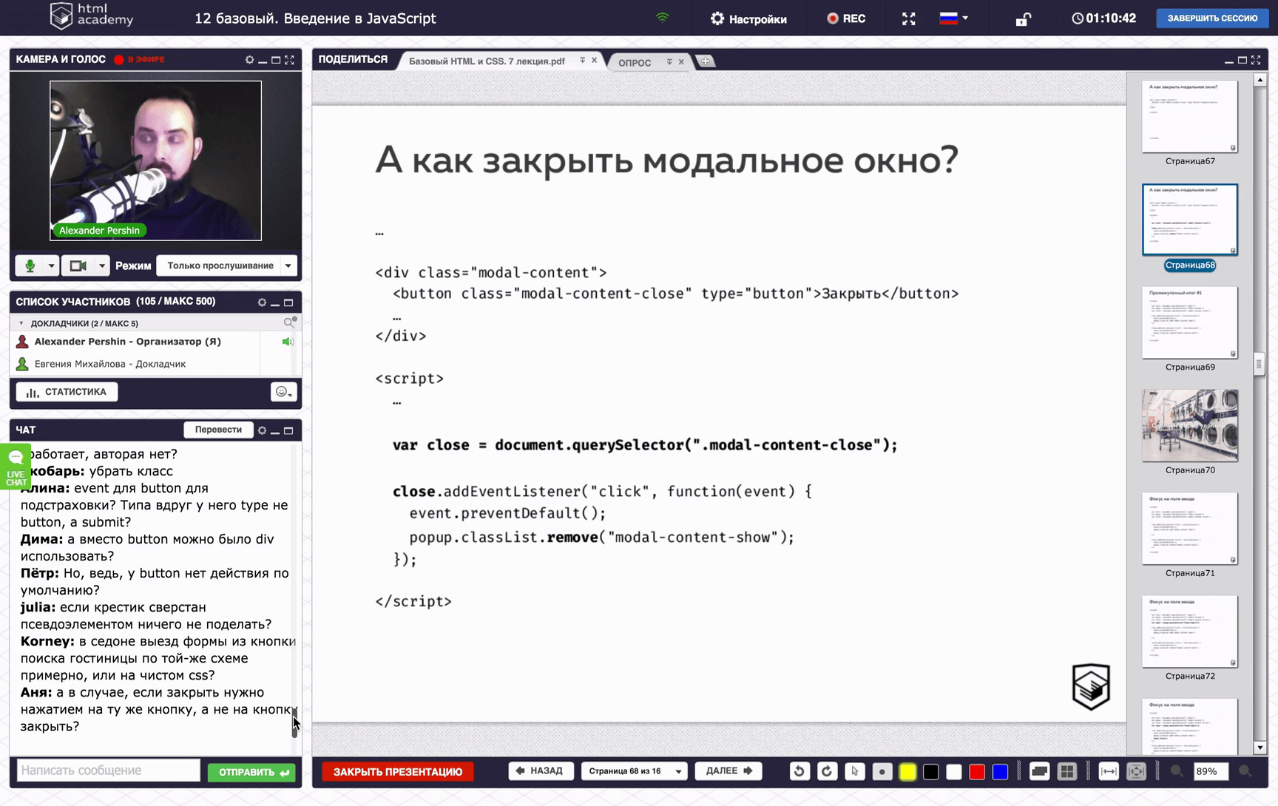The height and width of the screenshot is (806, 1278).
Task: Go back with Назад button
Action: click(540, 771)
